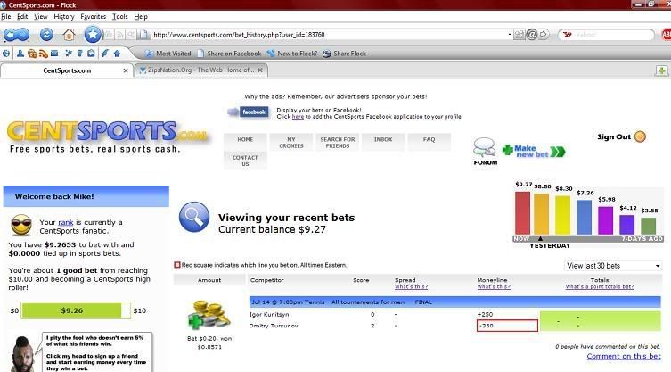Click the page icon beside URL
This screenshot has height=372, width=671.
click(x=143, y=35)
